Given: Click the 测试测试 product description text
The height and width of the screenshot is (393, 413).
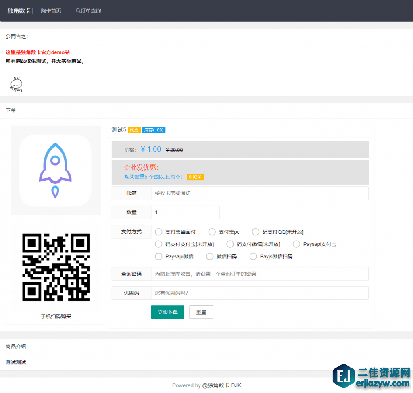Looking at the screenshot, I should (x=16, y=362).
